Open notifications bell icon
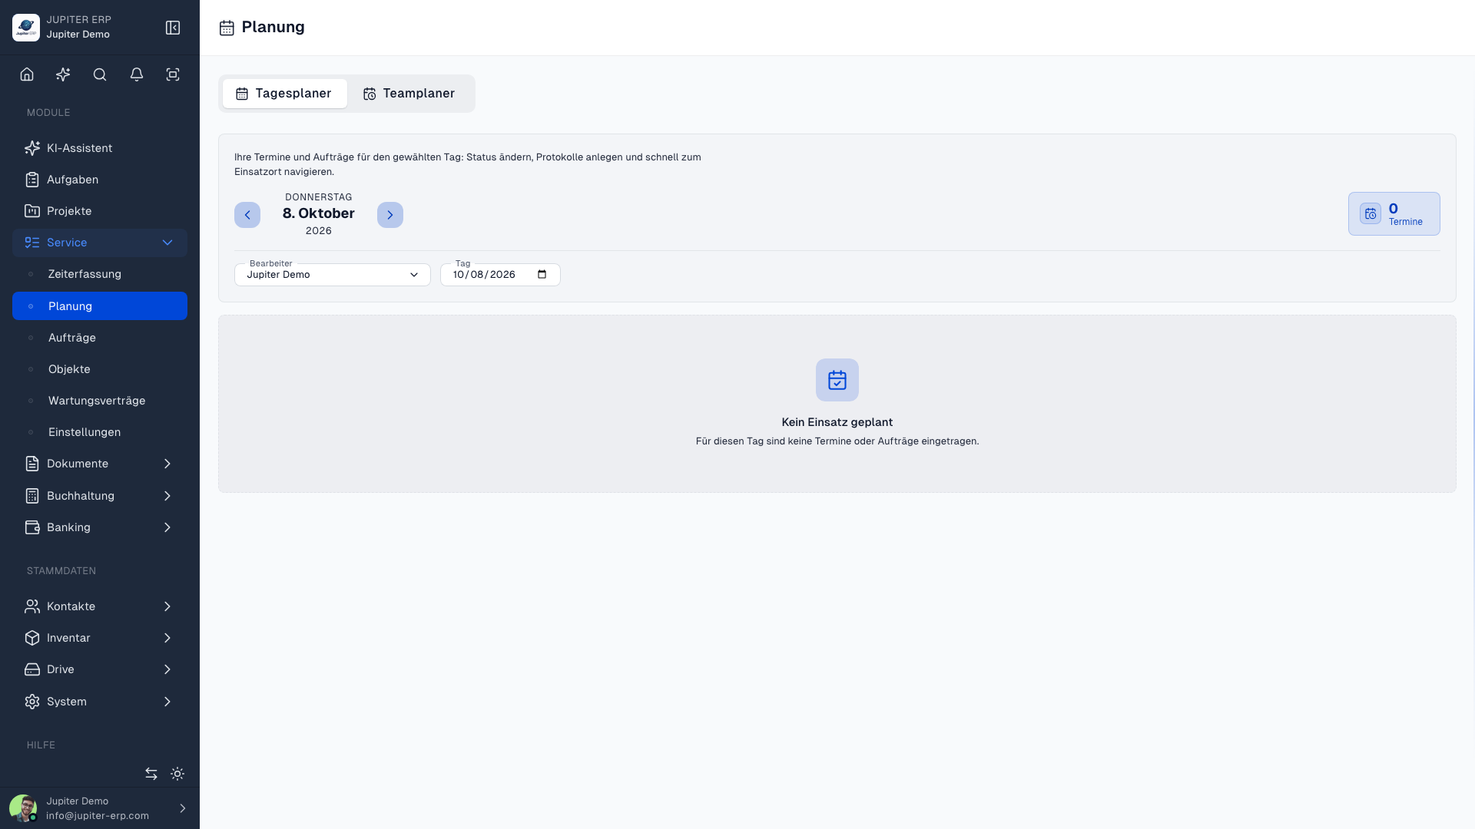 tap(137, 74)
